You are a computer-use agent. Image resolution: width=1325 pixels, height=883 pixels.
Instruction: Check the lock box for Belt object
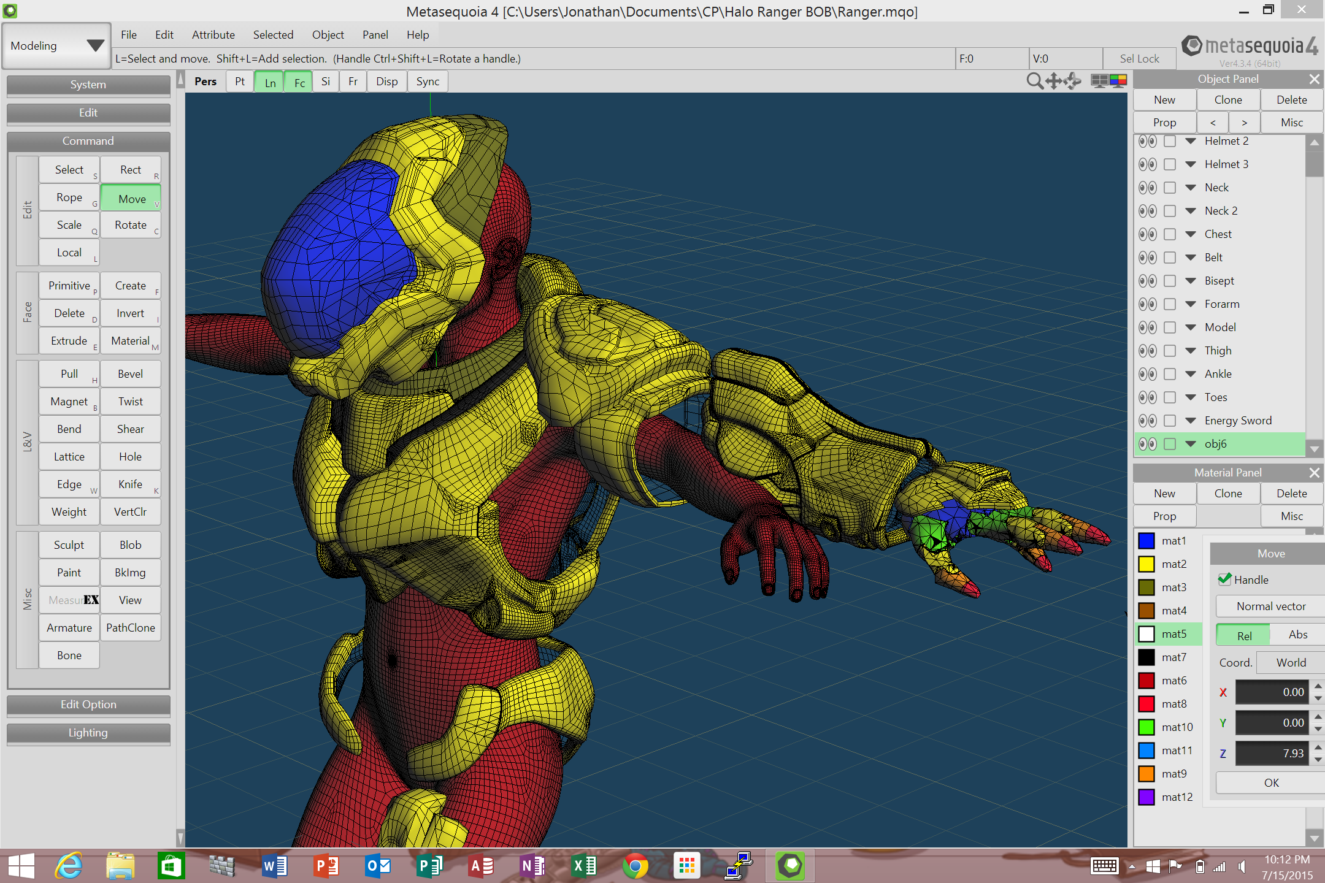[x=1170, y=258]
